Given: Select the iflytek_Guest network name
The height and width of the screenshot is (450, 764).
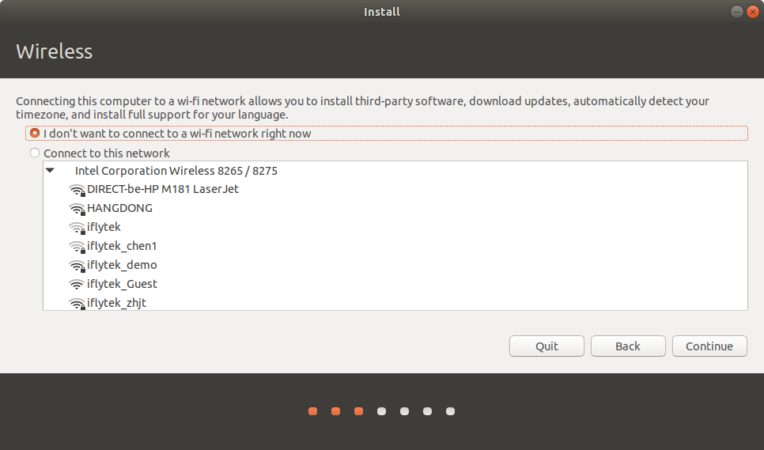Looking at the screenshot, I should (x=122, y=284).
